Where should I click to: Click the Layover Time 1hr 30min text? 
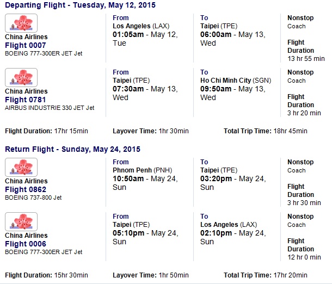[x=151, y=131]
